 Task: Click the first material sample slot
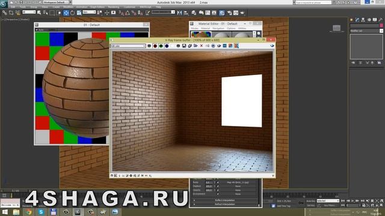[201, 34]
